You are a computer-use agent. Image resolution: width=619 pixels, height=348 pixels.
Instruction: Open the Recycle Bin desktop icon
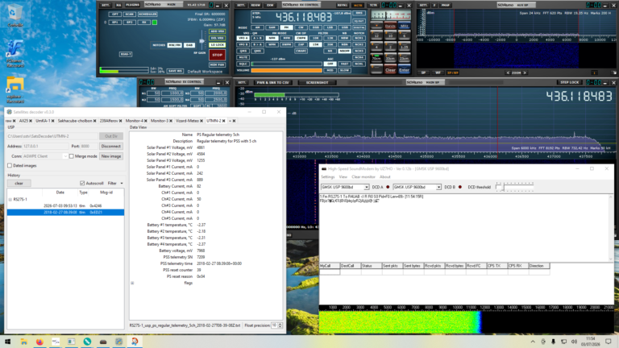pyautogui.click(x=14, y=15)
